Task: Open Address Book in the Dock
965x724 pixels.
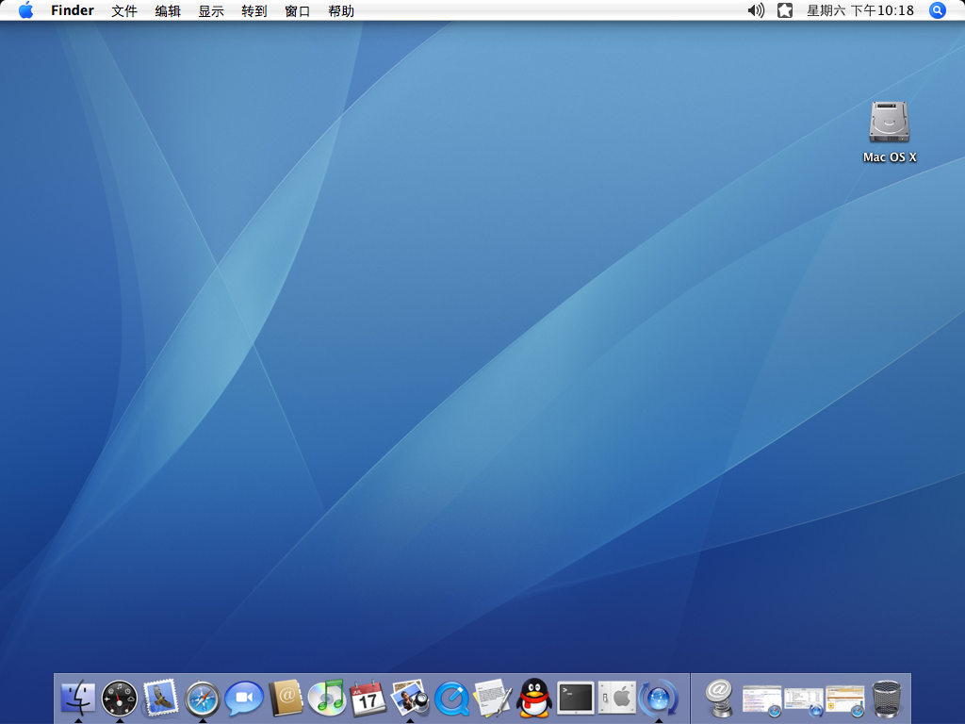Action: click(x=286, y=699)
